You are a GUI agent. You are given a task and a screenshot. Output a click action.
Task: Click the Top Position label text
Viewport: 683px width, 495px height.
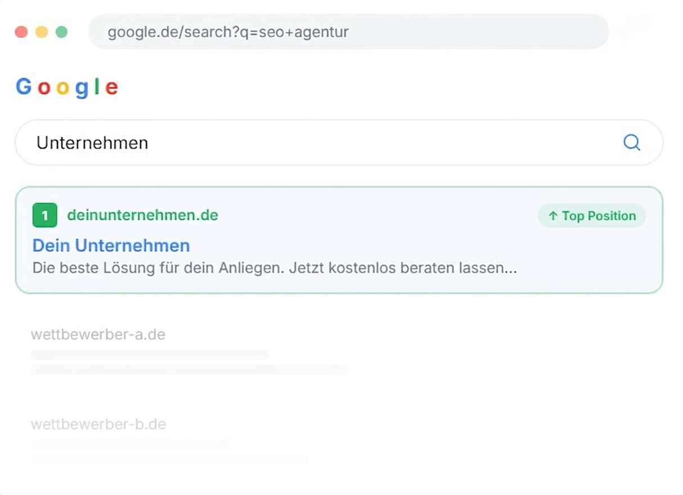(x=599, y=216)
